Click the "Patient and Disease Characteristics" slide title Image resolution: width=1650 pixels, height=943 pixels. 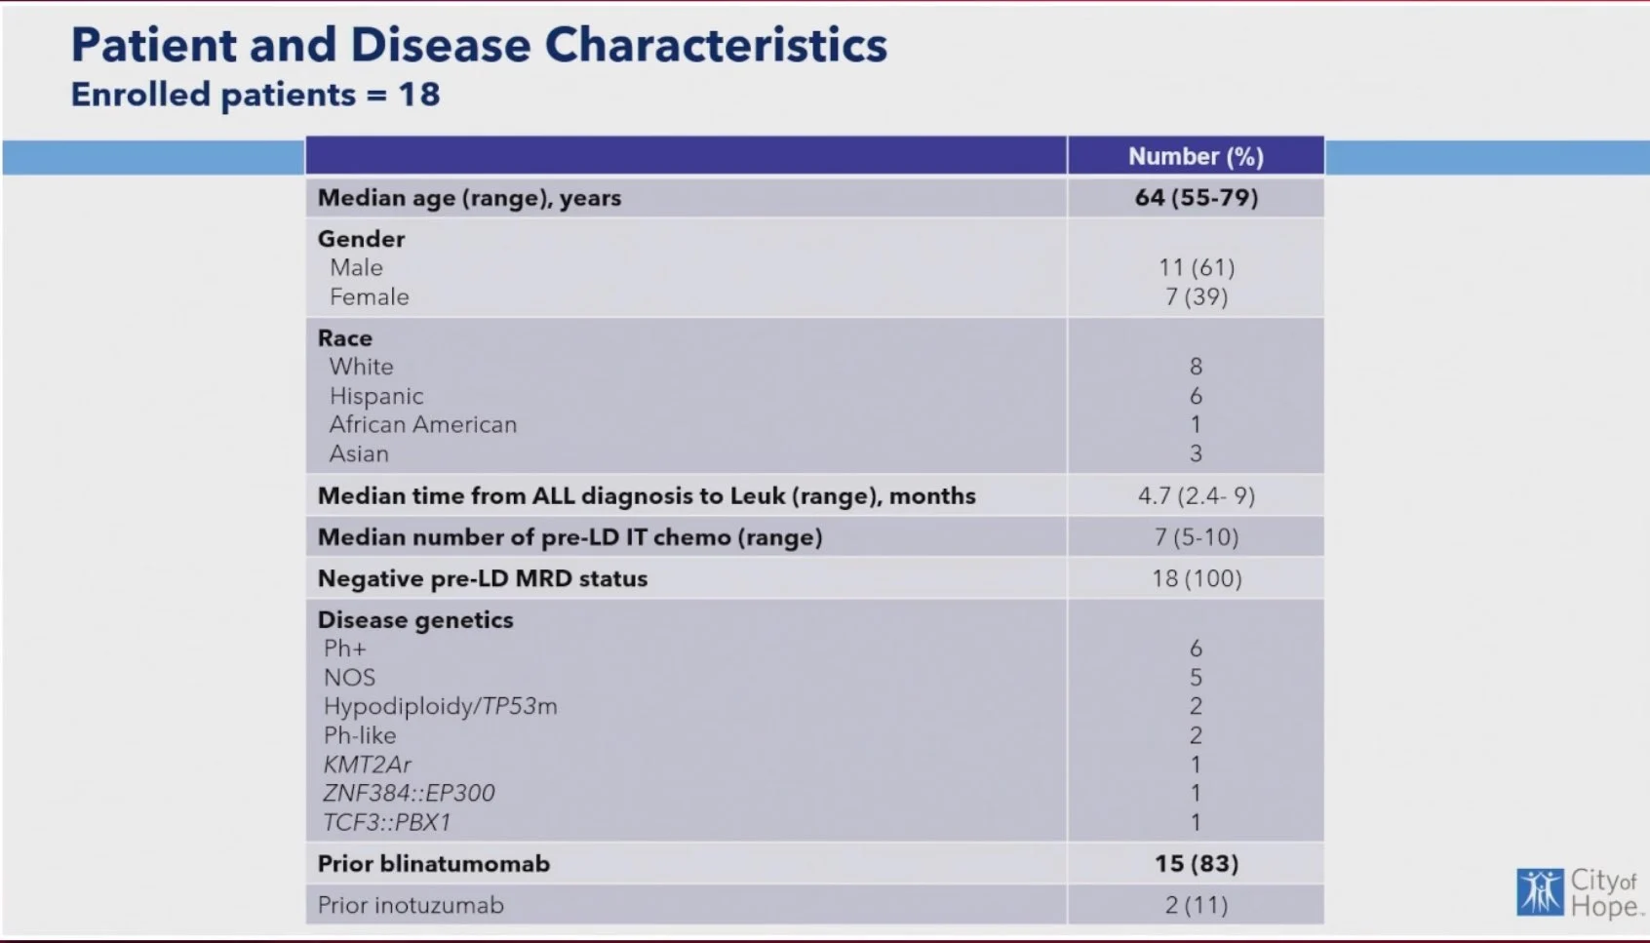coord(479,45)
